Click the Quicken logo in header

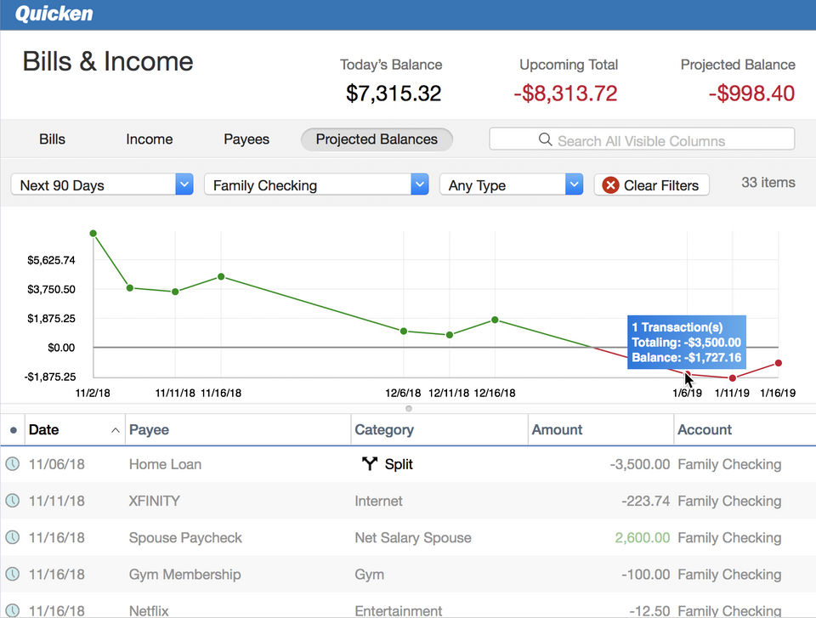coord(54,14)
